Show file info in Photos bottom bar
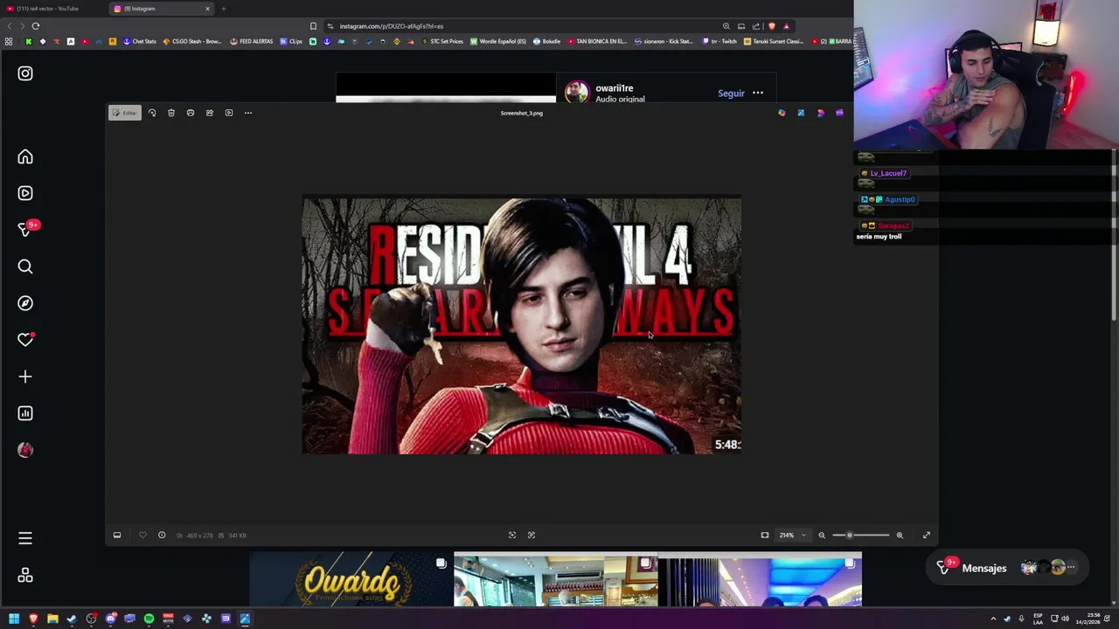 click(162, 535)
